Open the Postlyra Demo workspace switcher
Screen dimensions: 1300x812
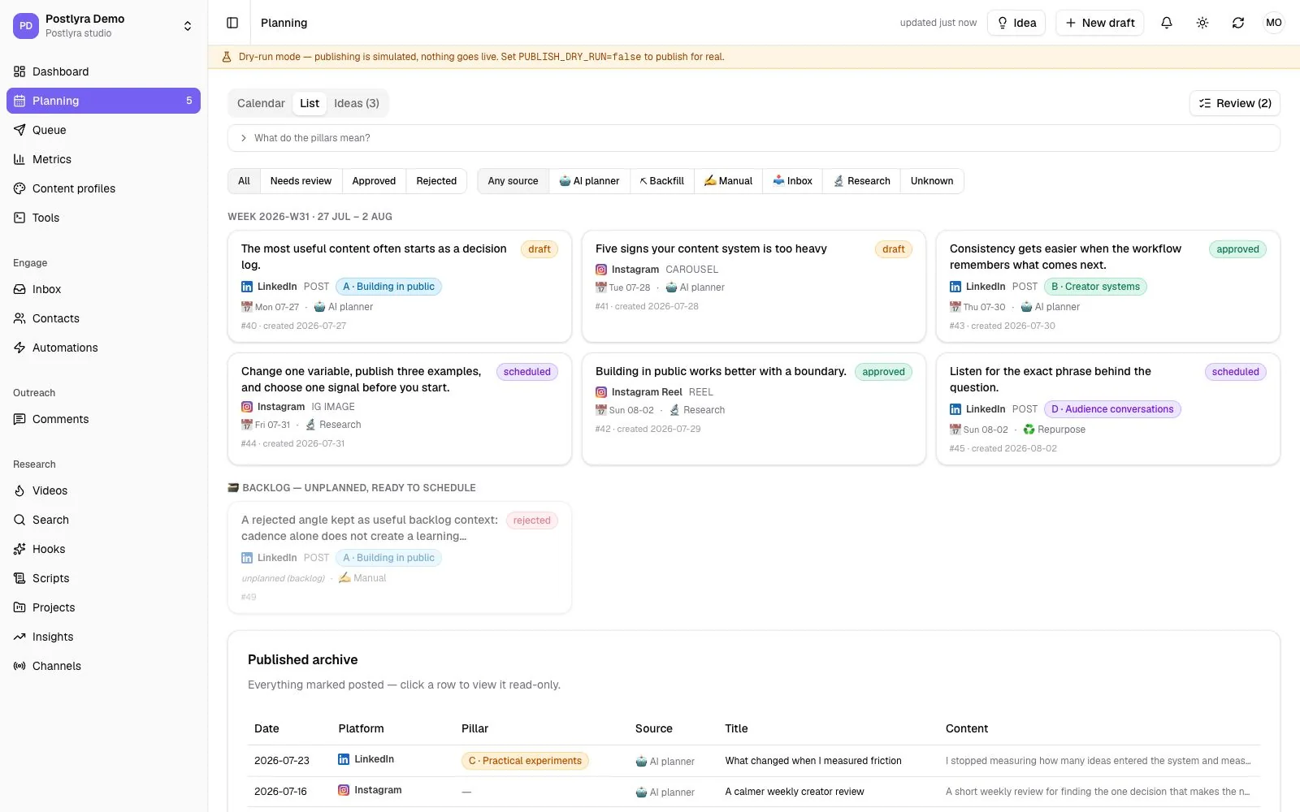(x=104, y=26)
